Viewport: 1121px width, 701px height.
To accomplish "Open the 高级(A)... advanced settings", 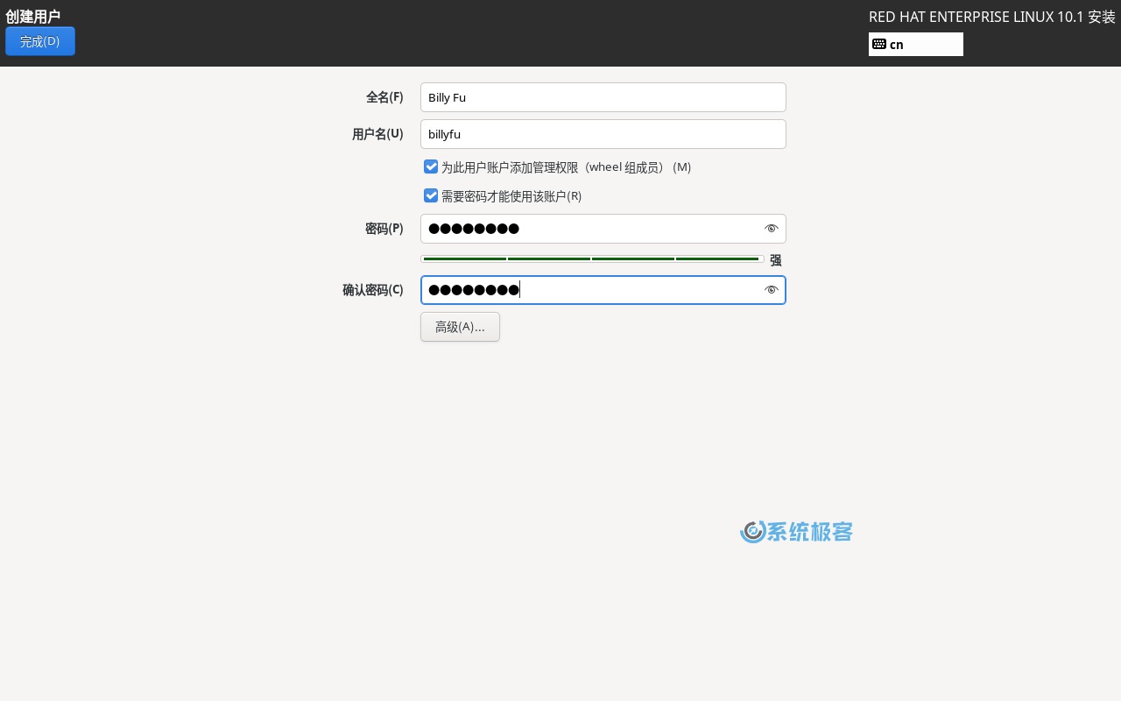I will tap(460, 327).
